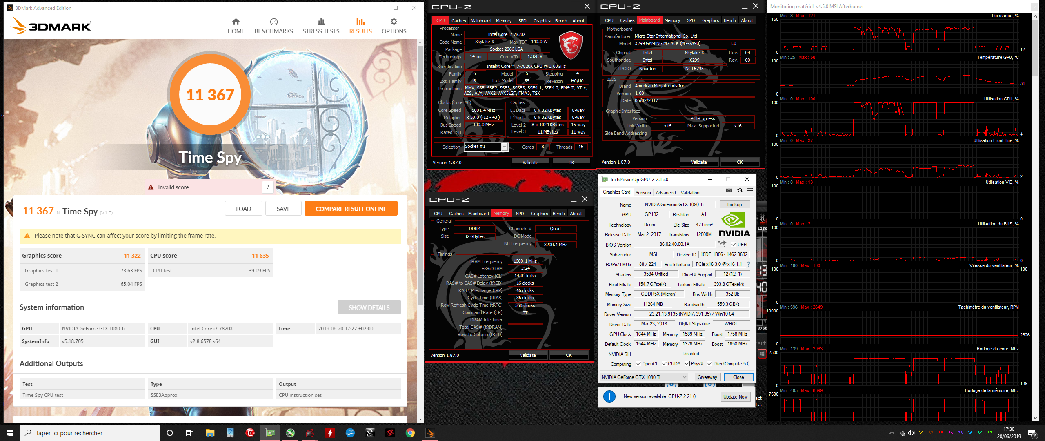Click the 3DMark orange icon on taskbar
The height and width of the screenshot is (441, 1045).
[x=430, y=433]
